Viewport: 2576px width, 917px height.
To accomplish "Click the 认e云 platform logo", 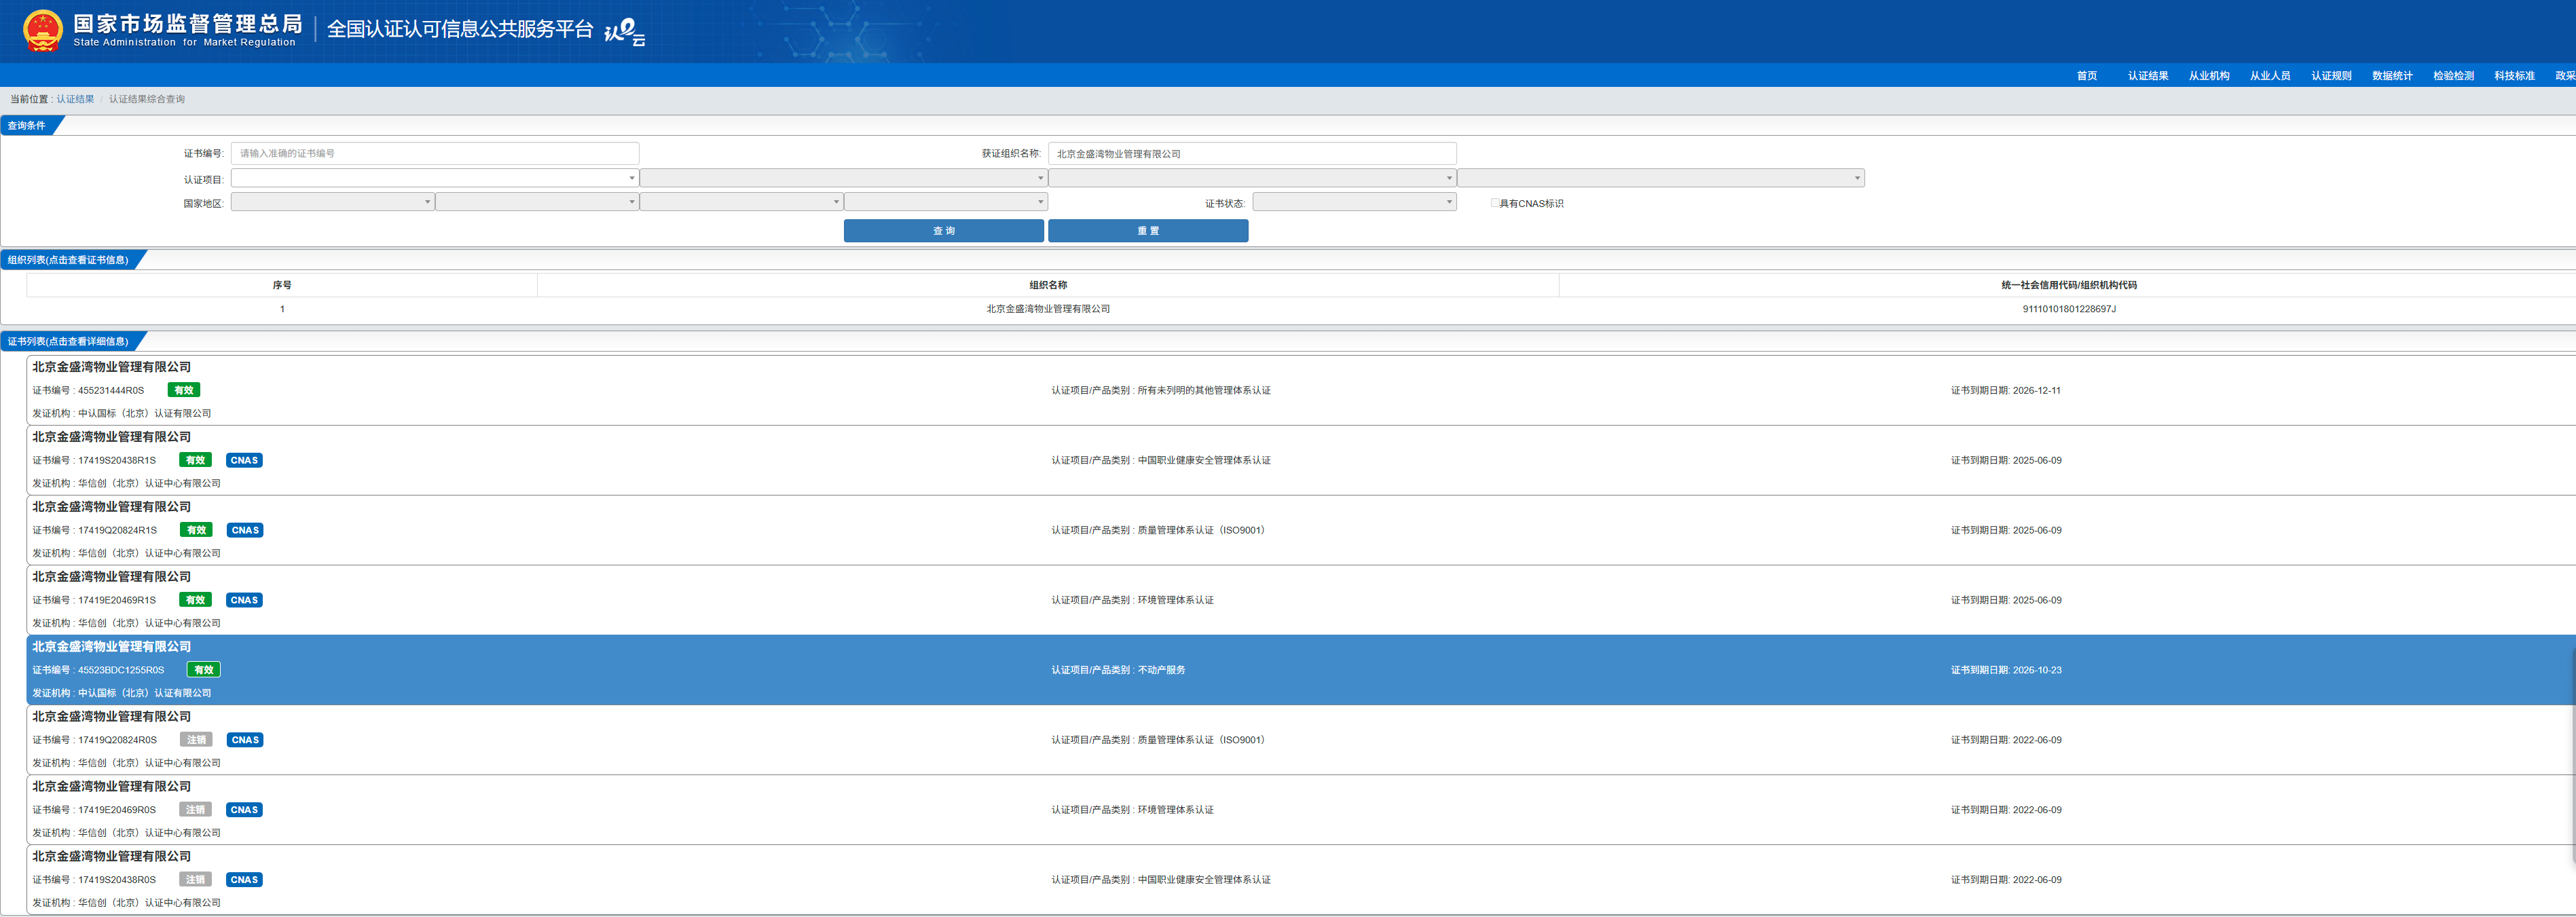I will (x=624, y=32).
